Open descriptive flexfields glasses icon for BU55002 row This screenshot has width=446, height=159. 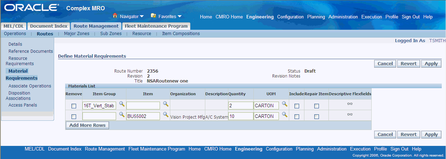tap(350, 114)
